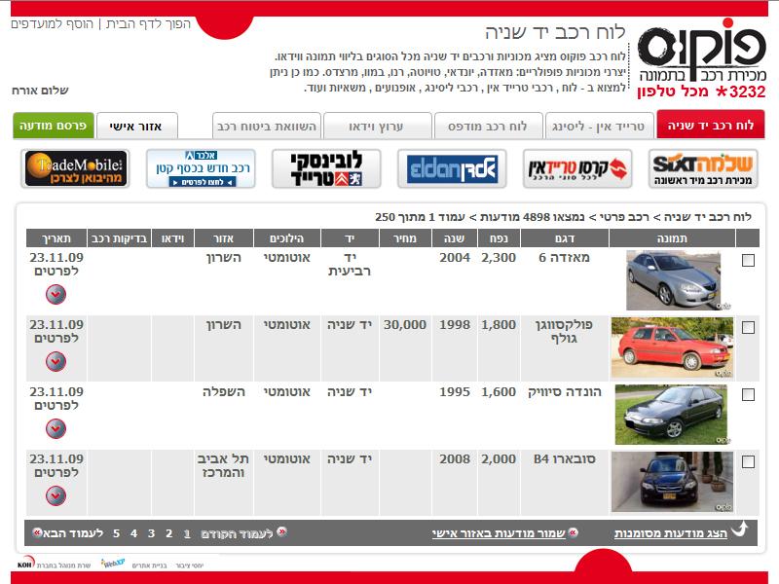Click the red icon beside לעמוד הבא
The width and height of the screenshot is (779, 584).
[x=37, y=532]
